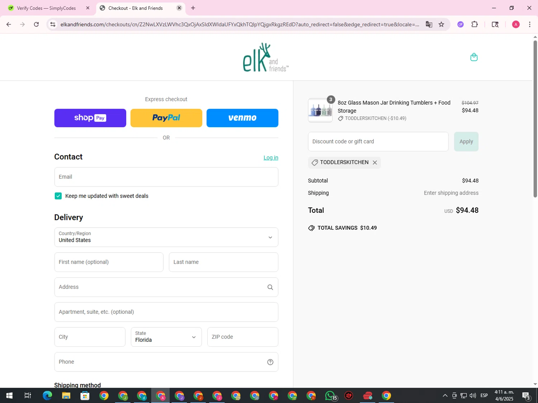Expand the Country/Region dropdown
Viewport: 538px width, 403px height.
click(x=166, y=237)
